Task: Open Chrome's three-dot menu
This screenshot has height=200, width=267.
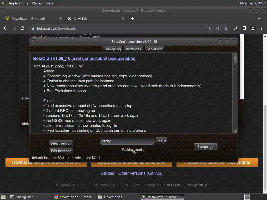Action: coord(261,28)
